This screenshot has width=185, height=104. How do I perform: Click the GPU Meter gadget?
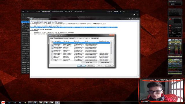[x=175, y=67]
